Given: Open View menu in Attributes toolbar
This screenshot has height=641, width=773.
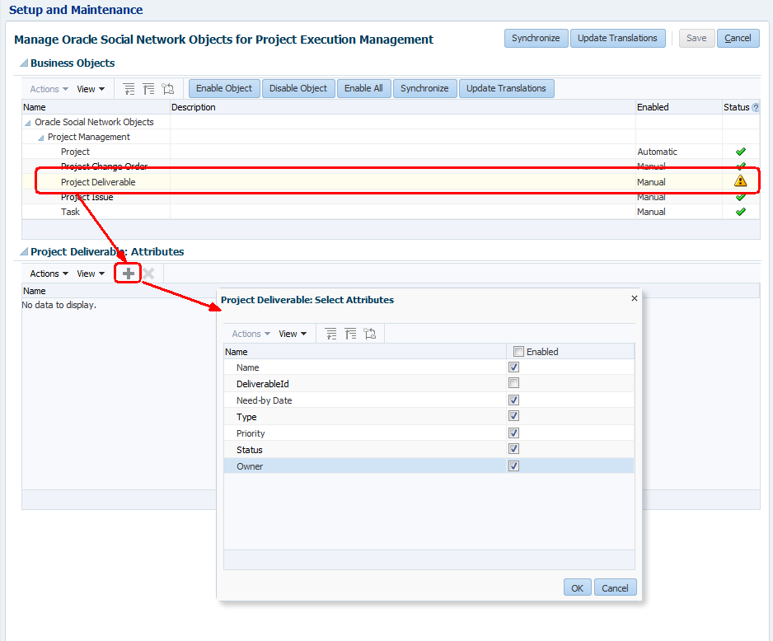Looking at the screenshot, I should [x=91, y=274].
